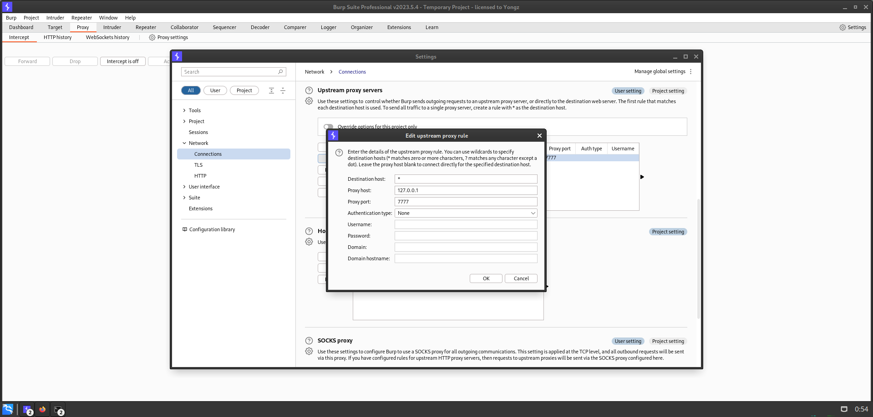The image size is (873, 417).
Task: Collapse all settings categories icon
Action: (283, 90)
